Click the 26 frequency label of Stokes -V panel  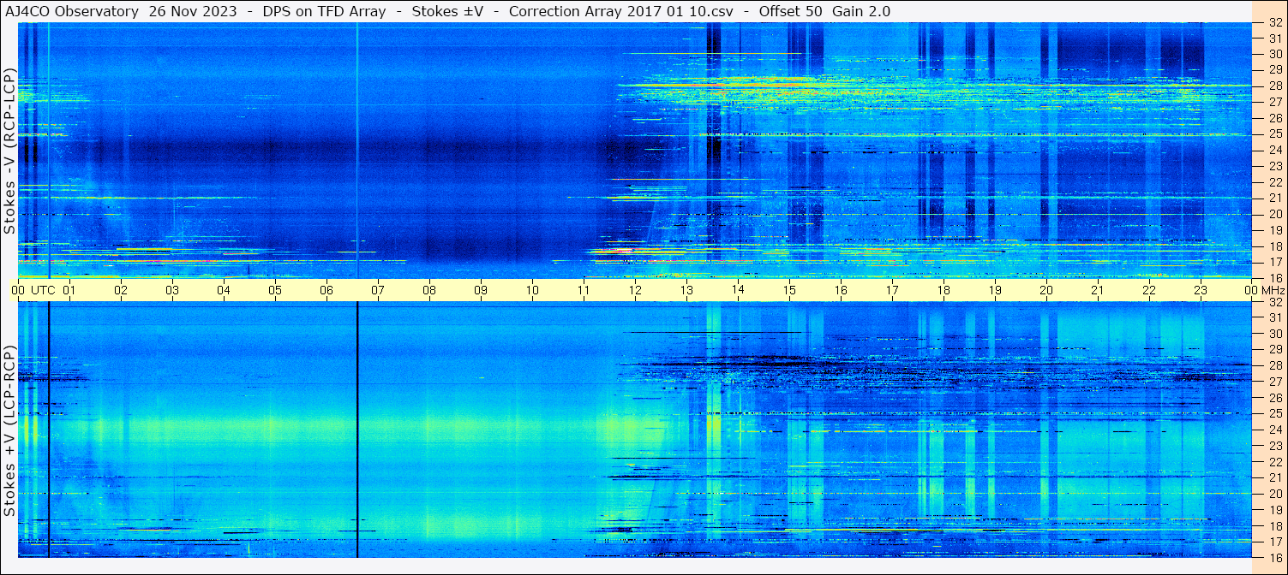coord(1274,118)
